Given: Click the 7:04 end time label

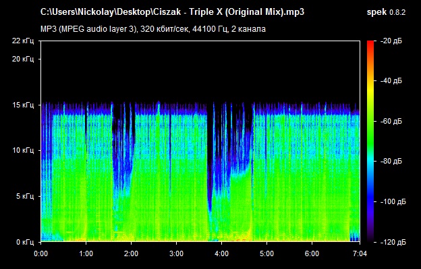Looking at the screenshot, I should click(360, 253).
